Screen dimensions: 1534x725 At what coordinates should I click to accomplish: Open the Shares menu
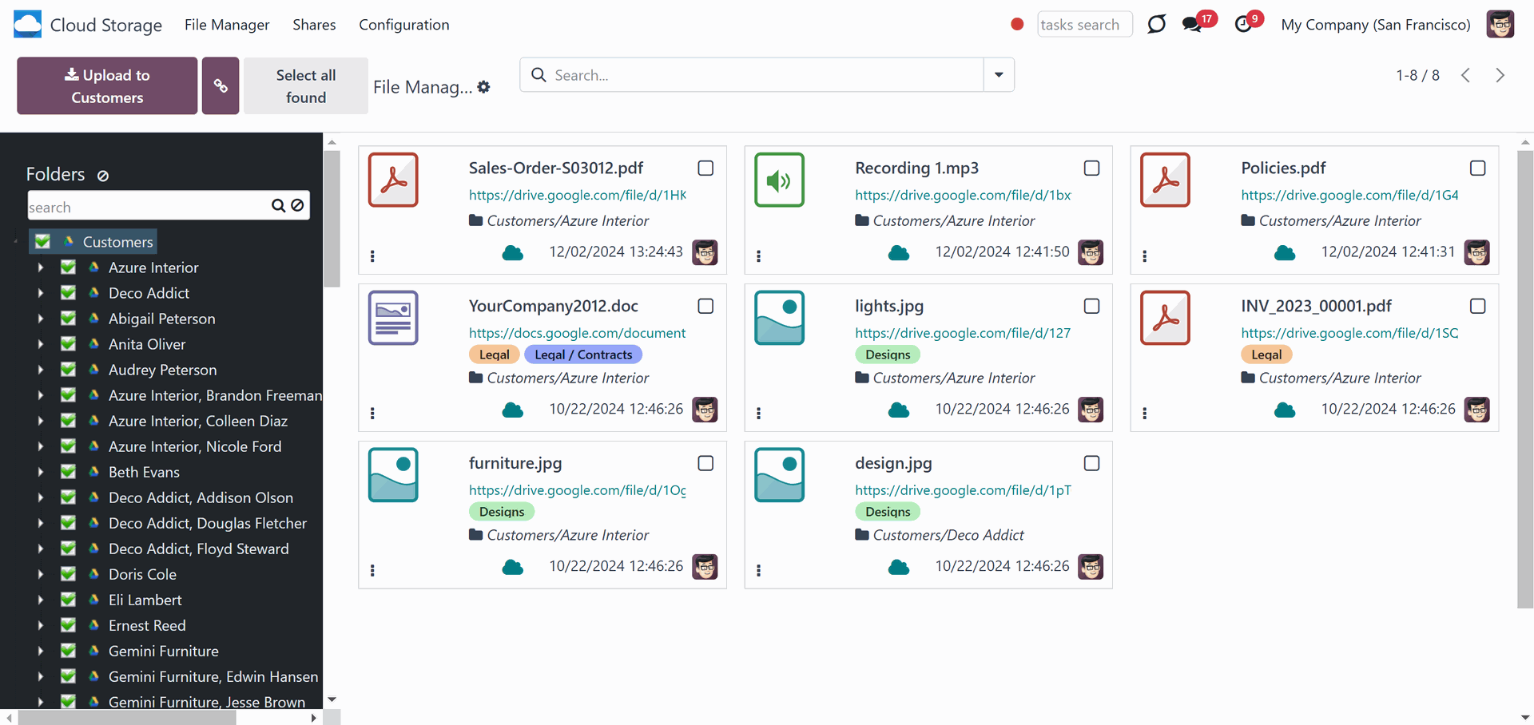tap(314, 25)
